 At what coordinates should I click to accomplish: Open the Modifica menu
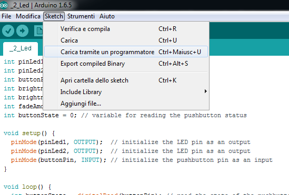pos(28,16)
